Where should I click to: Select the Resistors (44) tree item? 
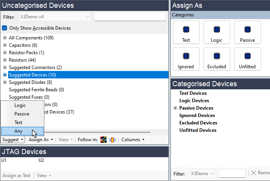[22, 60]
